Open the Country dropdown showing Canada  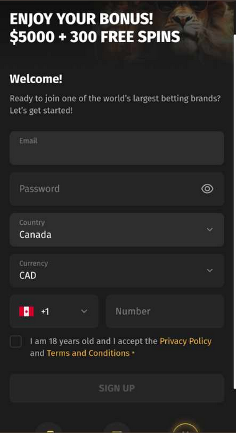[x=117, y=230]
